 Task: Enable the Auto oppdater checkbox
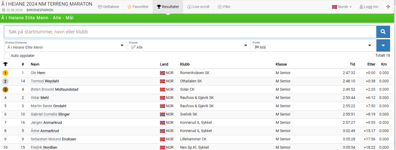coord(7,56)
